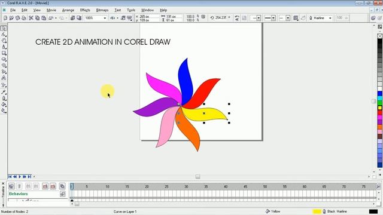Select the Rectangle tool in the toolbox
Image resolution: width=383 pixels, height=215 pixels.
(x=4, y=53)
